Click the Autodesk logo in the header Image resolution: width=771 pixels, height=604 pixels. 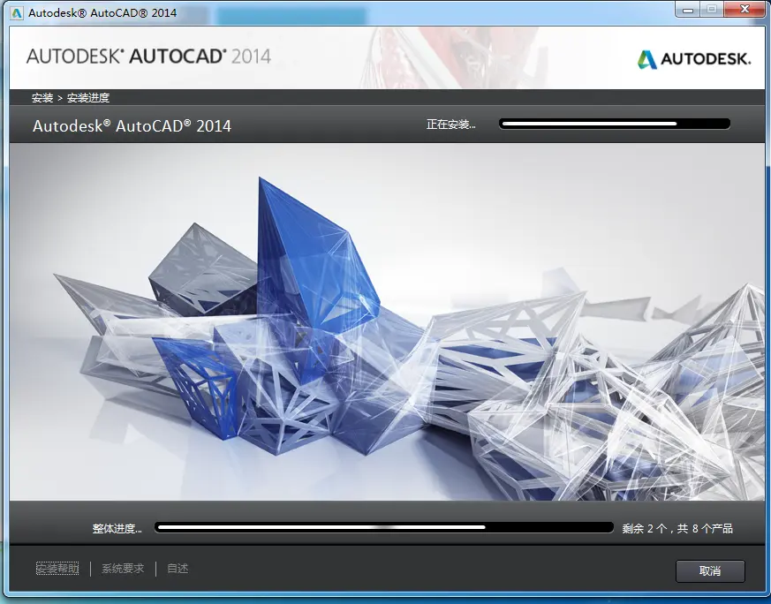click(x=694, y=59)
